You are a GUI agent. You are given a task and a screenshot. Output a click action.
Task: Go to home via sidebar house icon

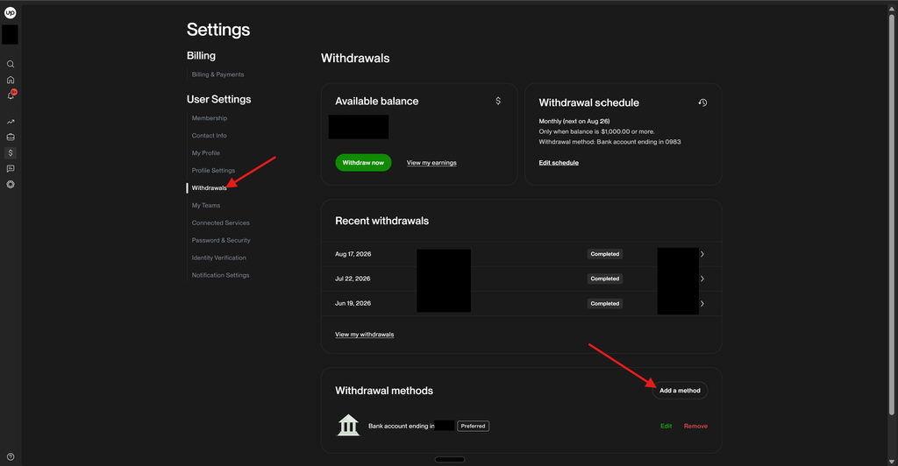pyautogui.click(x=11, y=80)
